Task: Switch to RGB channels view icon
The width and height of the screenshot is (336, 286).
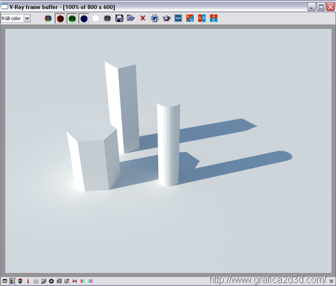Action: click(x=48, y=18)
